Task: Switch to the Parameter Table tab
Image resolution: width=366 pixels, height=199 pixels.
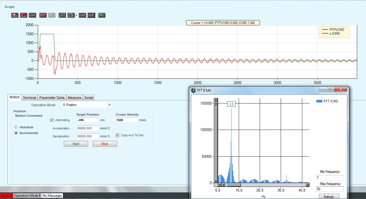Action: pyautogui.click(x=52, y=97)
